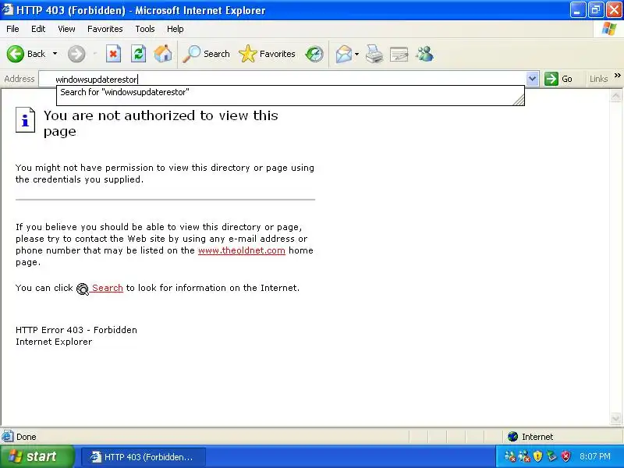Click the magnifier icon beside Search link
Screen dimensions: 624x468
click(x=83, y=289)
